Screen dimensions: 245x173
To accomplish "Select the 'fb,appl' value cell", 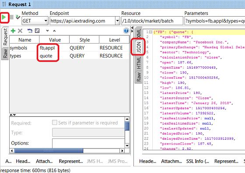I will point(54,48).
